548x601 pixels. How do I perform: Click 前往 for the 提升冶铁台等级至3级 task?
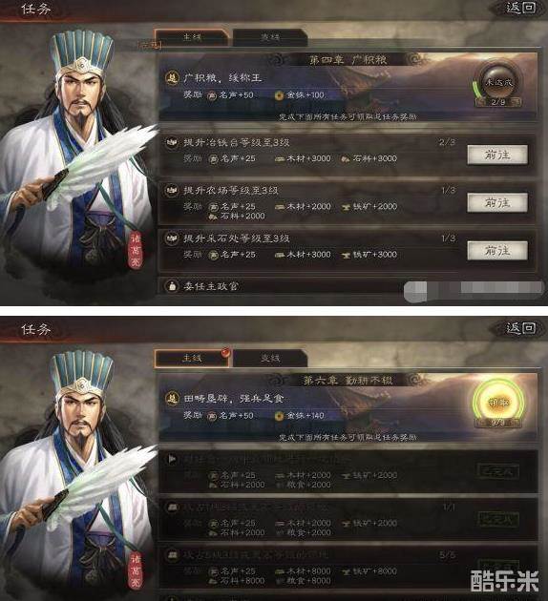pos(497,155)
